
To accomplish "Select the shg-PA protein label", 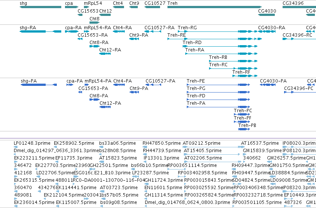I will tap(29, 81).
